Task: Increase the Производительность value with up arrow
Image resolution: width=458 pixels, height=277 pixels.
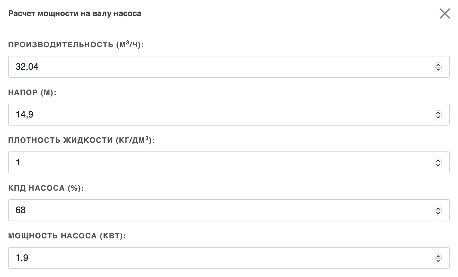Action: [x=438, y=65]
